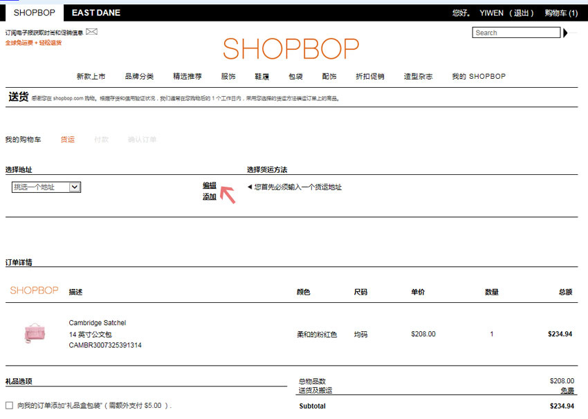This screenshot has height=419, width=588.
Task: Click the Cambridge Satchel product name
Action: pyautogui.click(x=98, y=323)
